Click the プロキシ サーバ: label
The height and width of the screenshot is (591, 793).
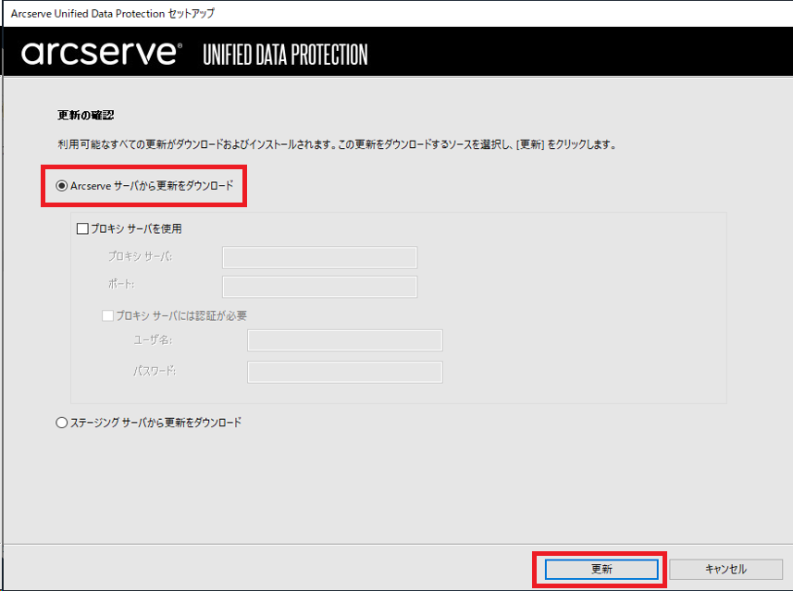140,256
